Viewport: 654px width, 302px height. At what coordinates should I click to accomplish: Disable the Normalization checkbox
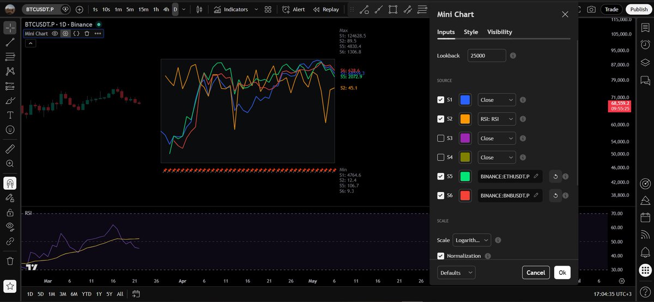(x=441, y=256)
